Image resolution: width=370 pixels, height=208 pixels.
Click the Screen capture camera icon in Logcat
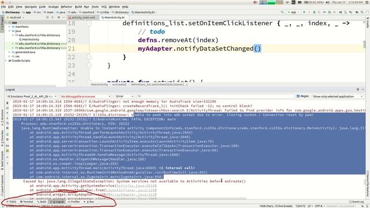[x=8, y=146]
